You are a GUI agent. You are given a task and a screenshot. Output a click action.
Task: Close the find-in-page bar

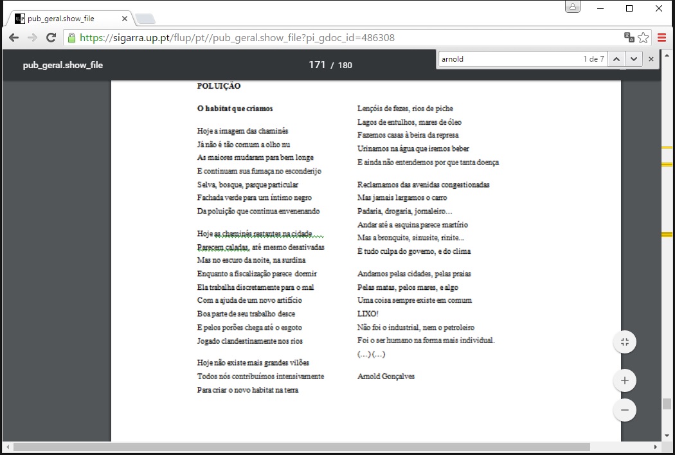651,59
